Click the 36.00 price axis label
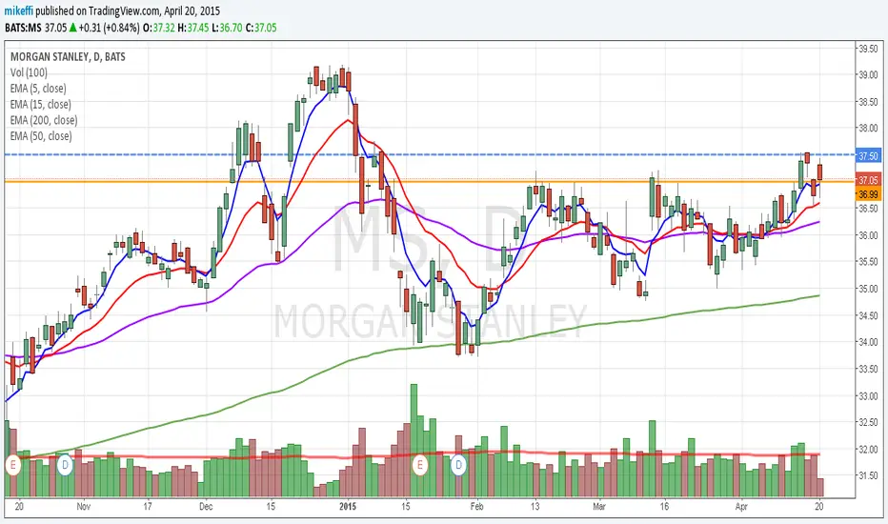Screen dimensions: 888x524 point(868,235)
